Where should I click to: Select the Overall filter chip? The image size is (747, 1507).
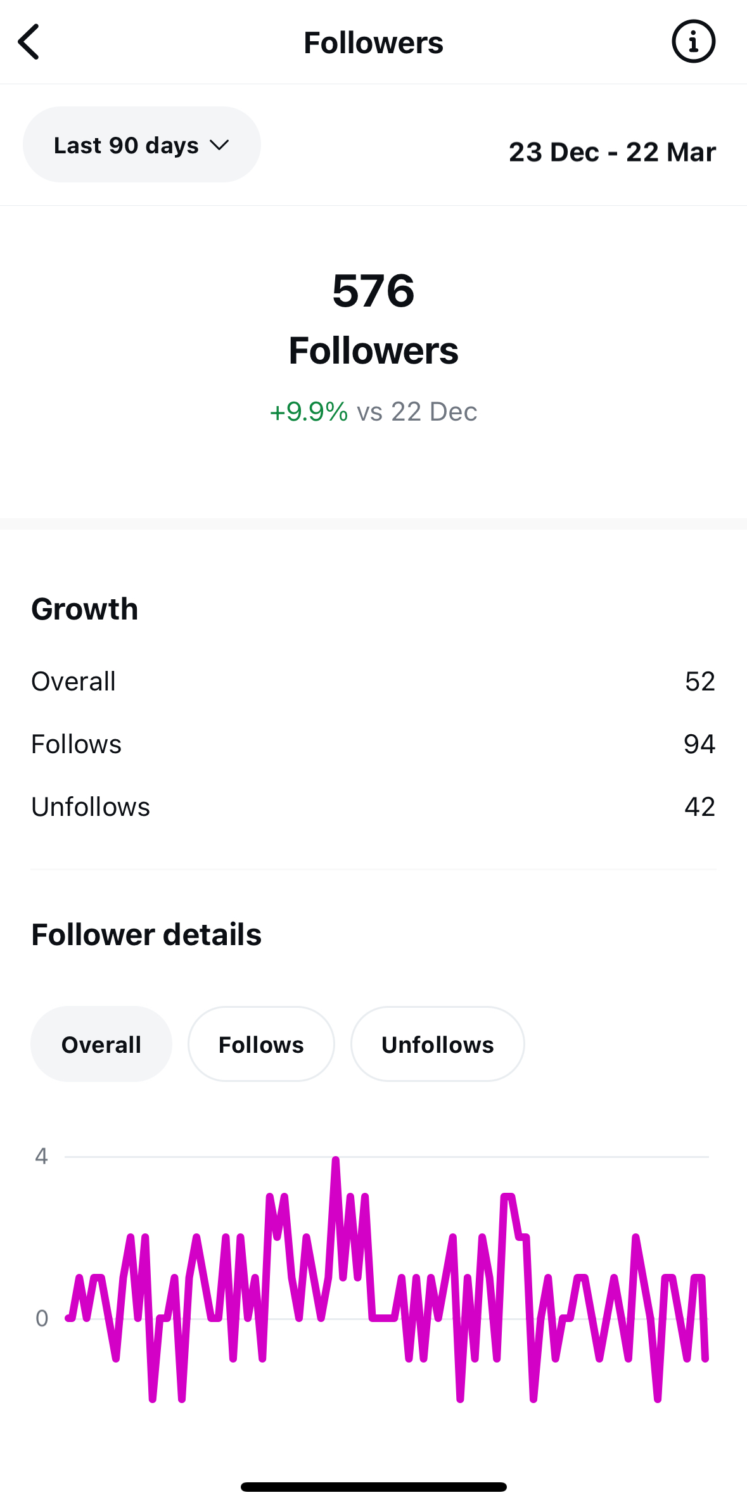[101, 1044]
